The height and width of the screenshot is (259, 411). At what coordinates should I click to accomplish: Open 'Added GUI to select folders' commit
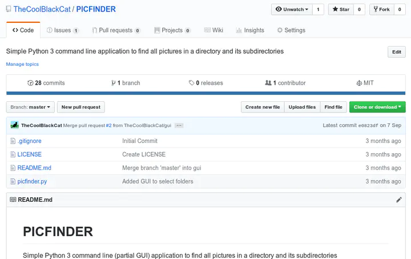click(x=158, y=181)
